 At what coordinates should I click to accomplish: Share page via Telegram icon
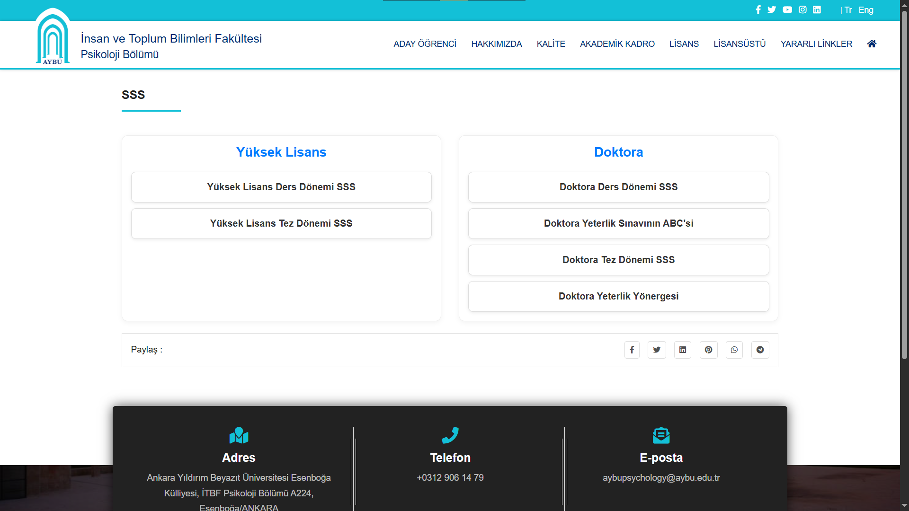760,350
